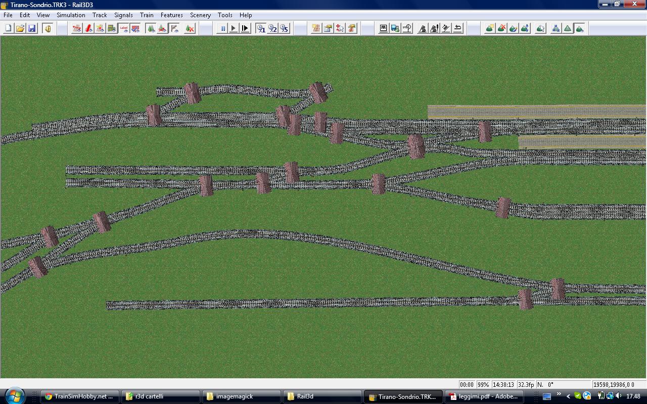Open the Edit menu
647x404 pixels.
25,15
